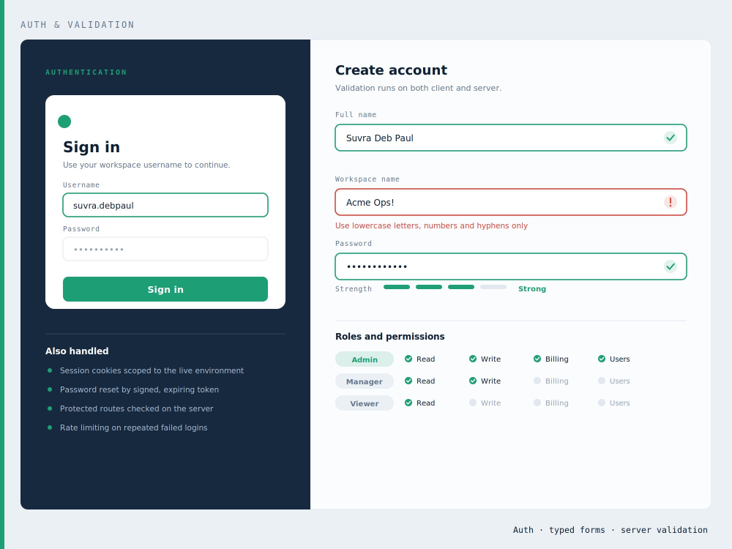
Task: Click the first password strength bar segment
Action: point(397,287)
